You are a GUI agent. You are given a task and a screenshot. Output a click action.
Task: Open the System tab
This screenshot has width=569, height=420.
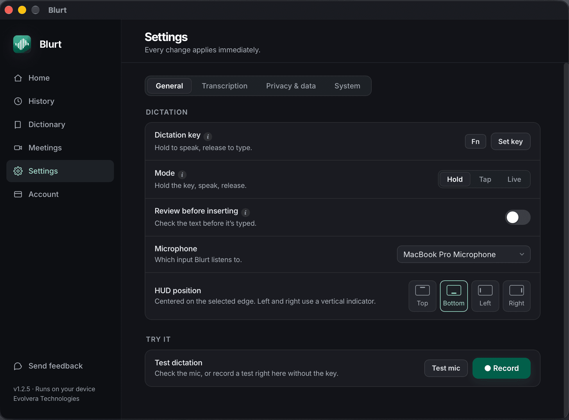pos(347,86)
